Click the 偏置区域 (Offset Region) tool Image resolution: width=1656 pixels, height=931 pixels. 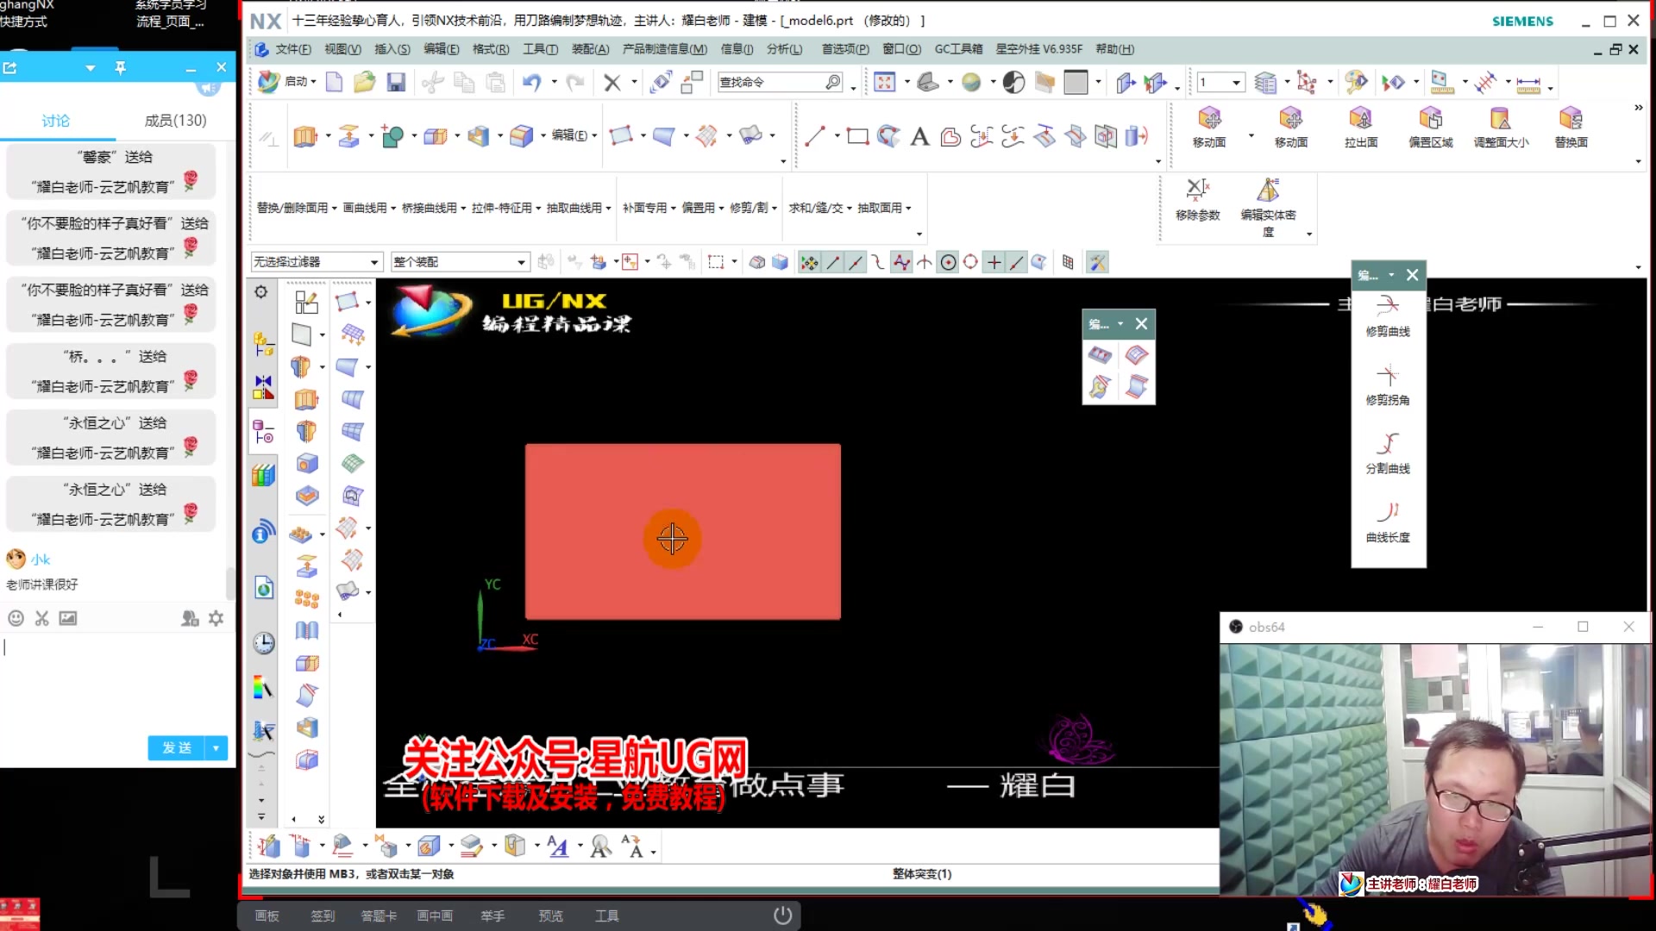1431,128
